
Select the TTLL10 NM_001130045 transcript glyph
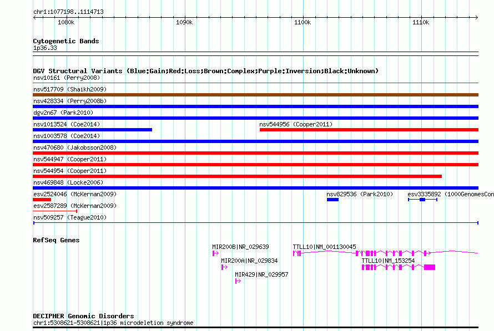[x=386, y=253]
